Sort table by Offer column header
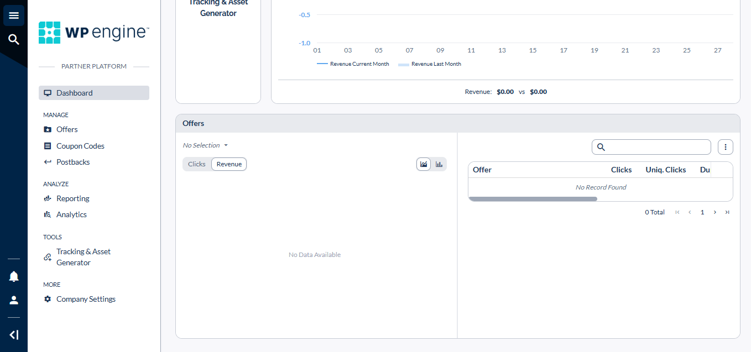 [x=482, y=170]
